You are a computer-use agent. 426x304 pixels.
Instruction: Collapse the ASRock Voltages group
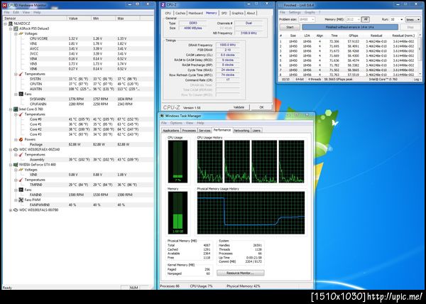16,33
